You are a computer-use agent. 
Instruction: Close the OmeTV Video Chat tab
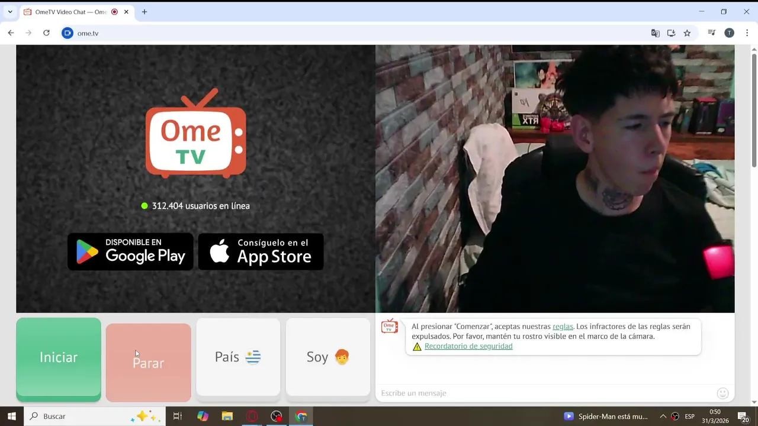click(126, 12)
